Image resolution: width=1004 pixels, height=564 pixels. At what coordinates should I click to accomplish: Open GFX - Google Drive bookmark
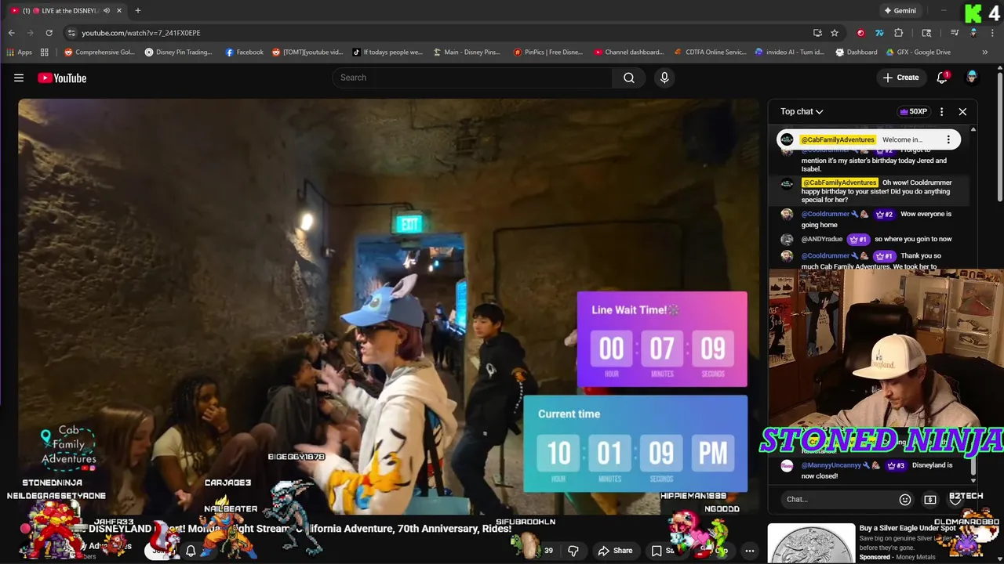click(918, 52)
